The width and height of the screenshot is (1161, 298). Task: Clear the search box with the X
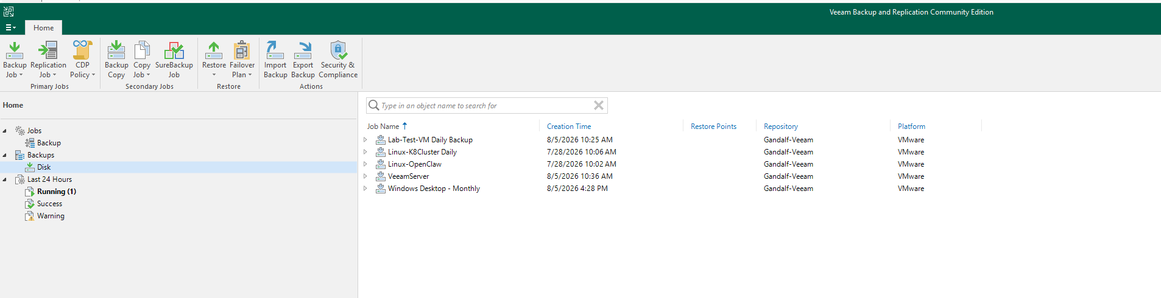pyautogui.click(x=599, y=106)
